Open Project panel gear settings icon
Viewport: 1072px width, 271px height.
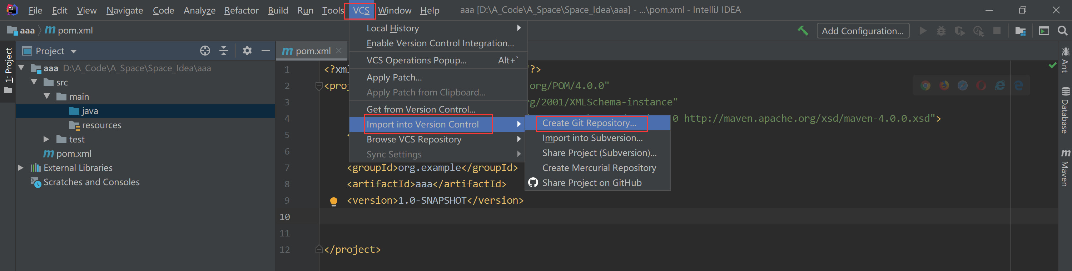tap(247, 51)
